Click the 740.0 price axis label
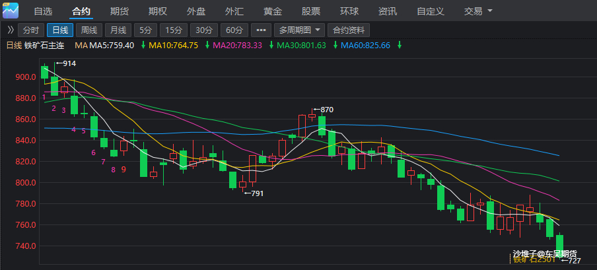The image size is (597, 270). (26, 246)
